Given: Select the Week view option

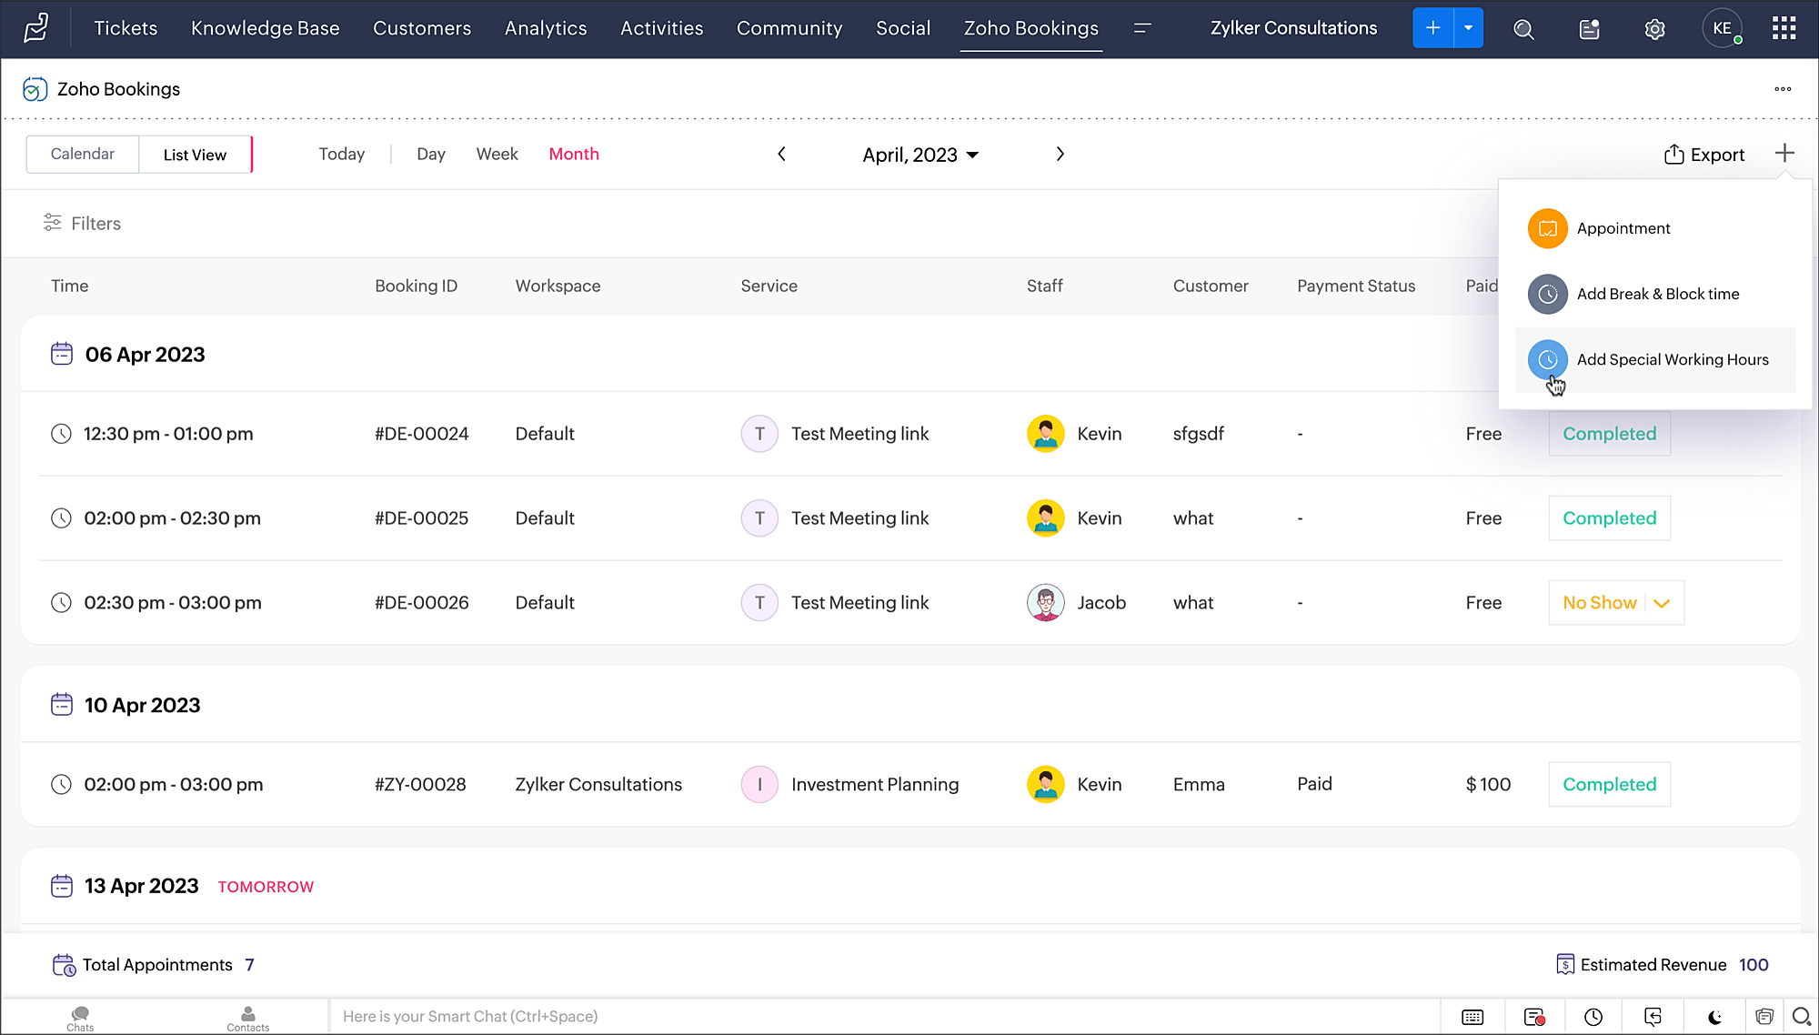Looking at the screenshot, I should pos(497,154).
